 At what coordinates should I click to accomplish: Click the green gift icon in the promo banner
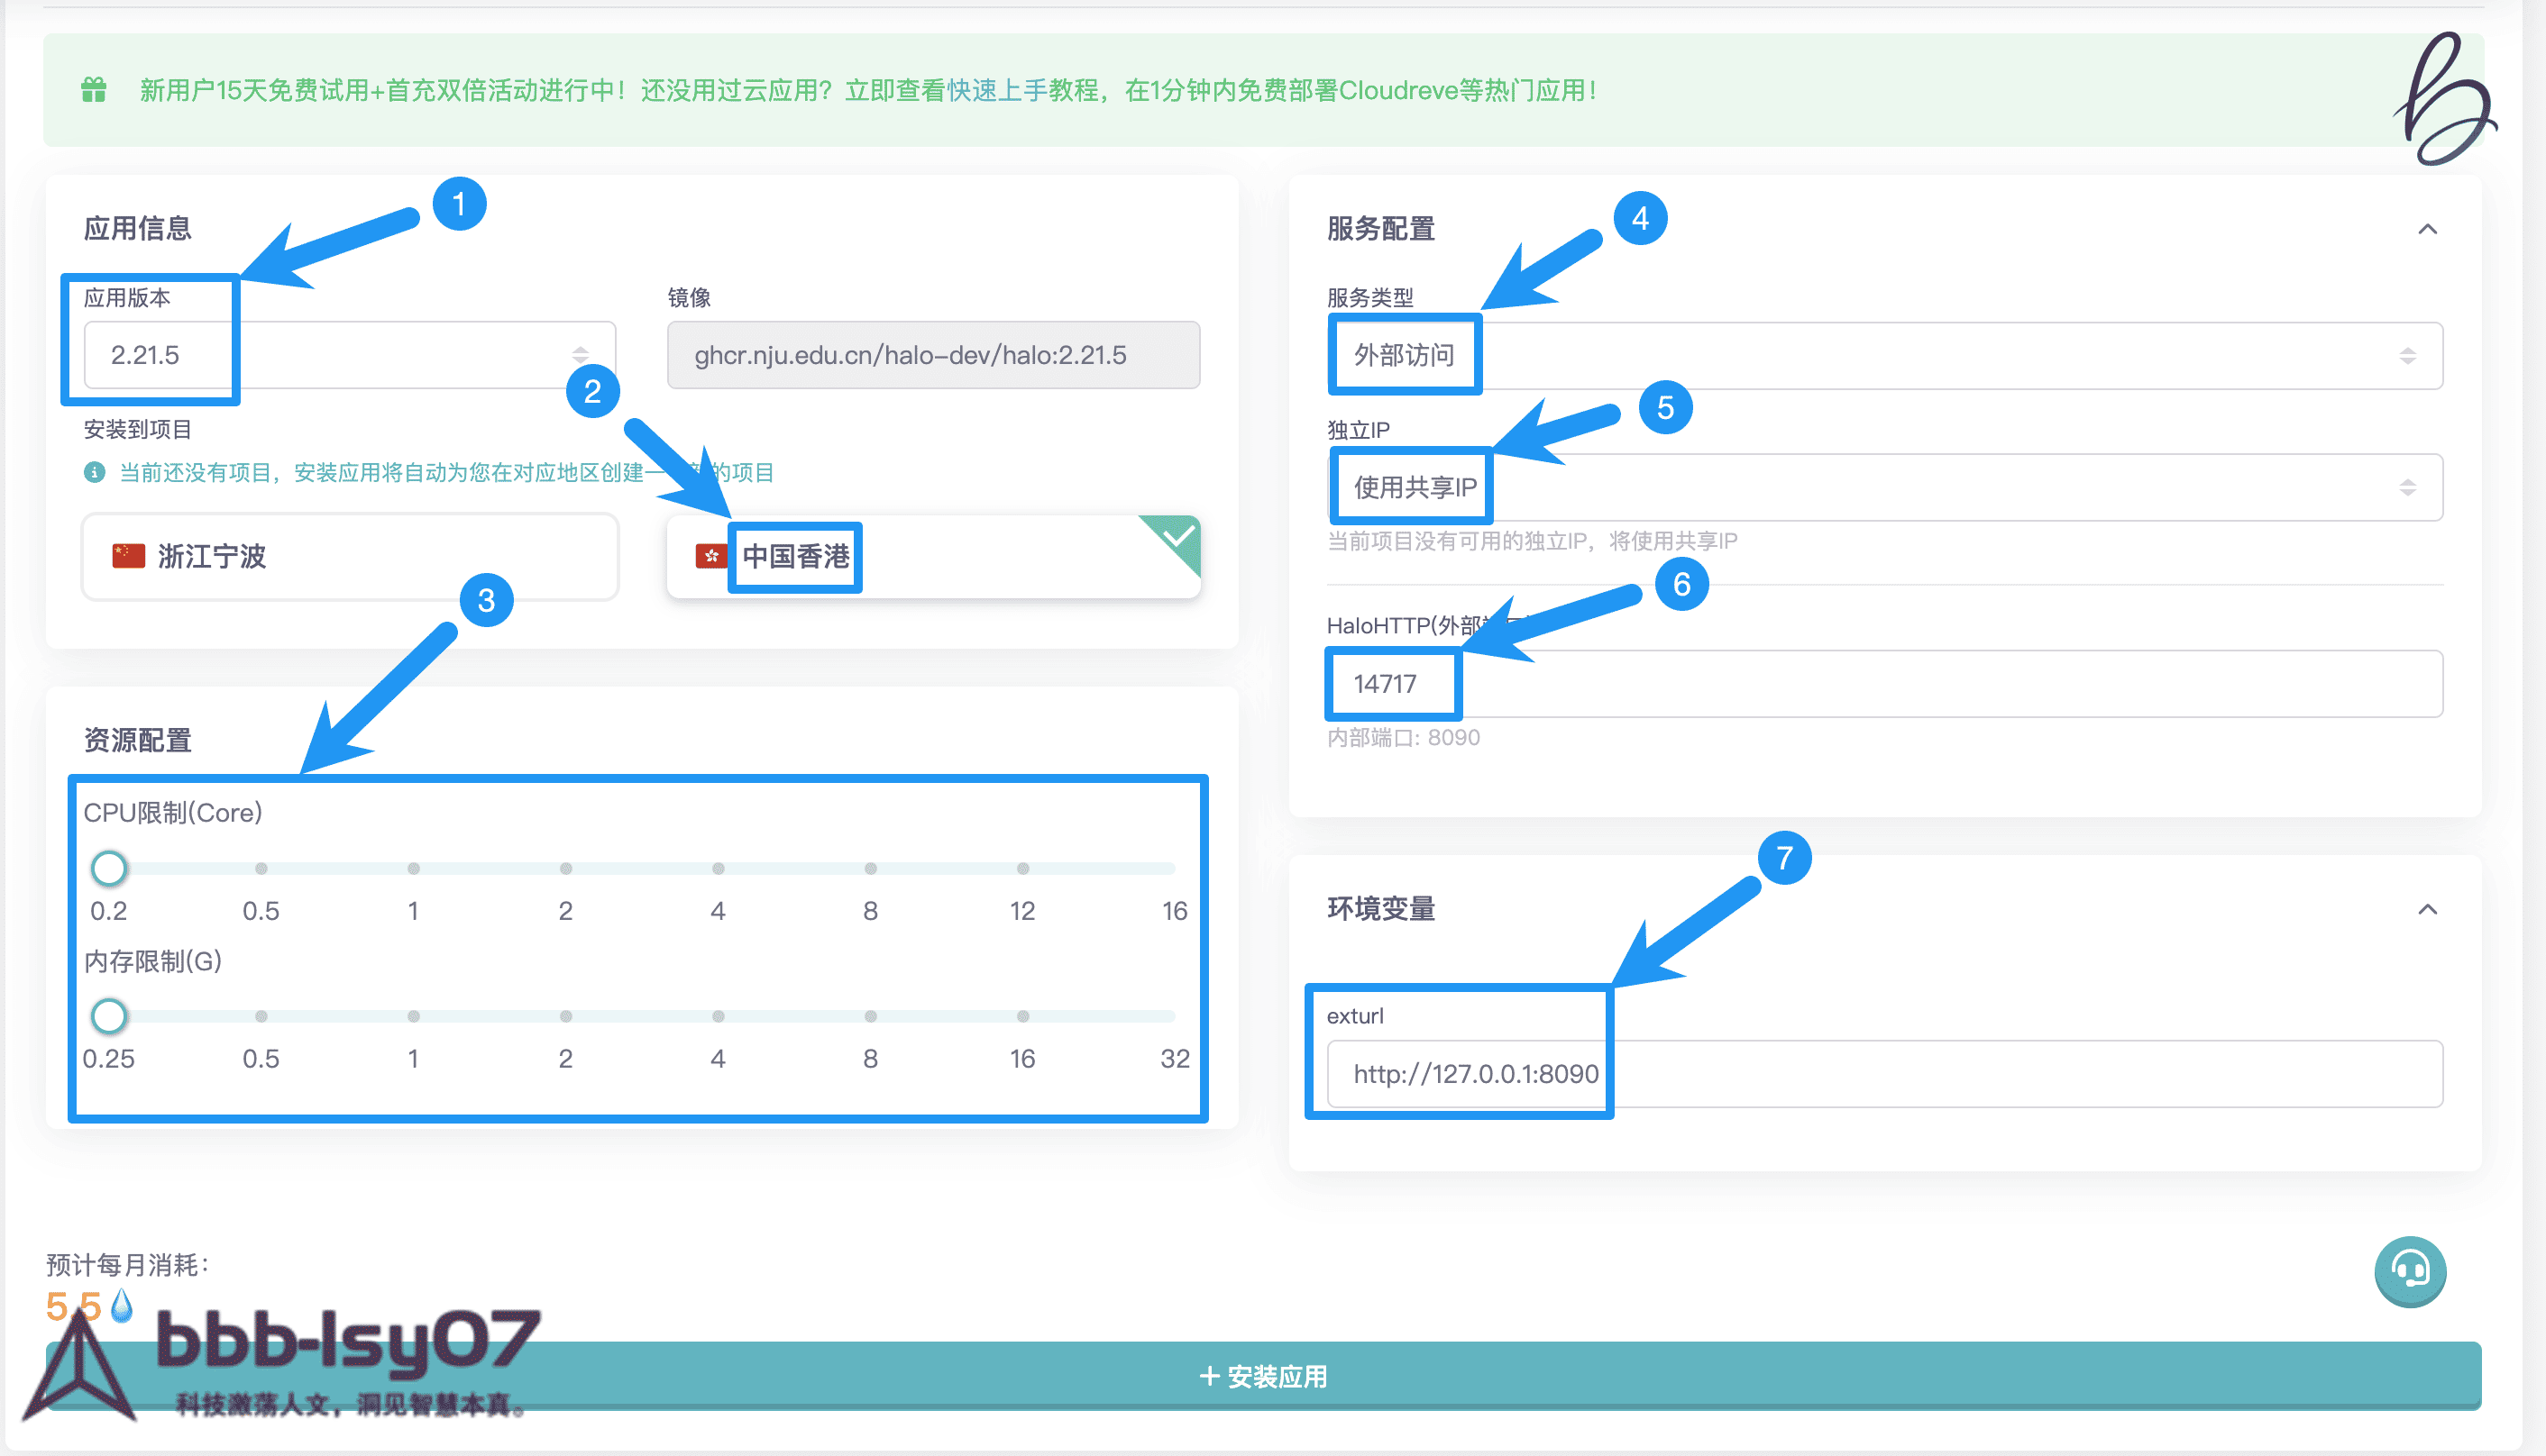[x=93, y=90]
